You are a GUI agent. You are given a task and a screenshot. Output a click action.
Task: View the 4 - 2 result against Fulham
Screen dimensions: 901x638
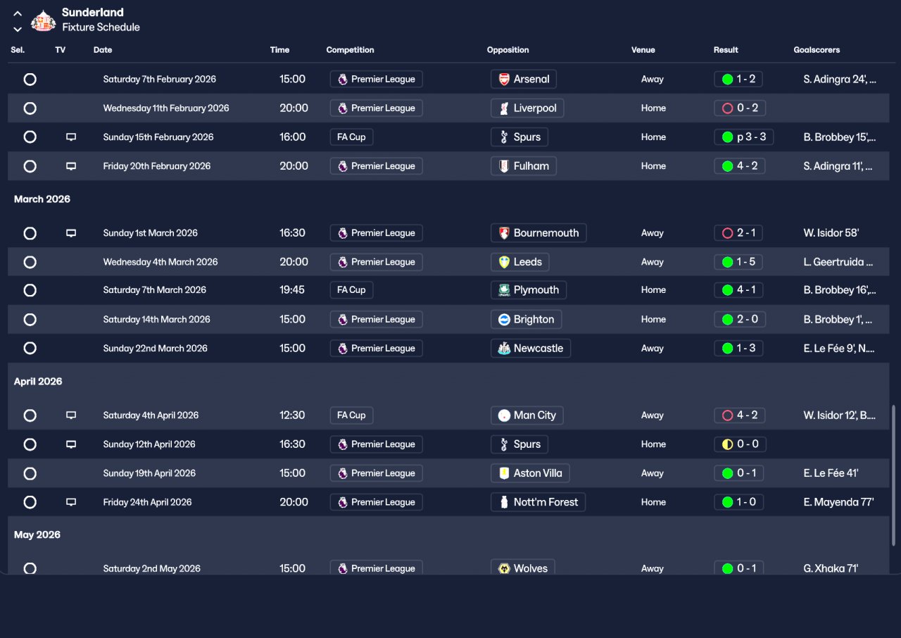[x=739, y=166]
